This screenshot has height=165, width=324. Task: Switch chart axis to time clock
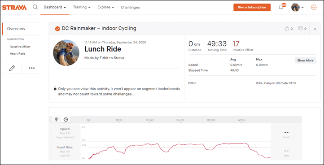click(x=66, y=119)
